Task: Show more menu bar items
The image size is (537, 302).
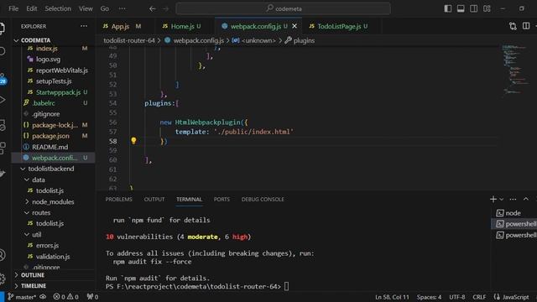Action: point(122,8)
